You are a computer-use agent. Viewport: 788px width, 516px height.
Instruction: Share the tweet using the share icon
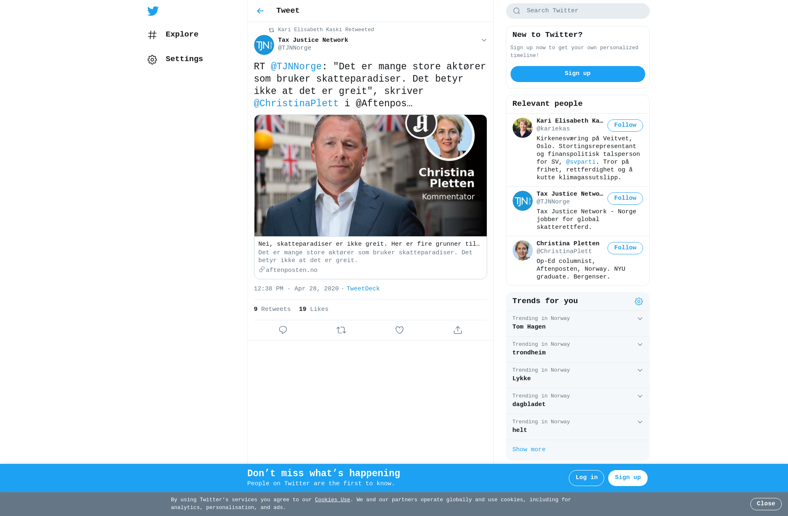[458, 330]
